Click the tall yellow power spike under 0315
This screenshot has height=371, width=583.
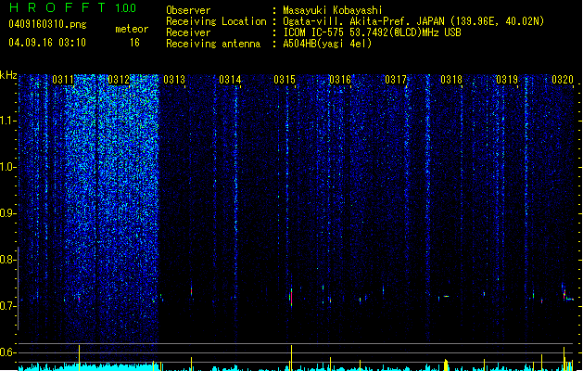(x=291, y=357)
